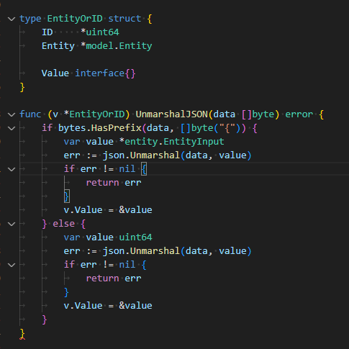Click the 'else' keyword

(x=64, y=224)
